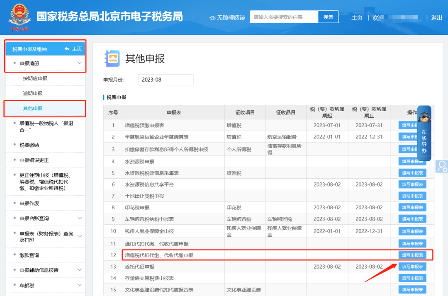Expand the 申报辅助信息报告 chevron
The width and height of the screenshot is (448, 296).
[80, 270]
